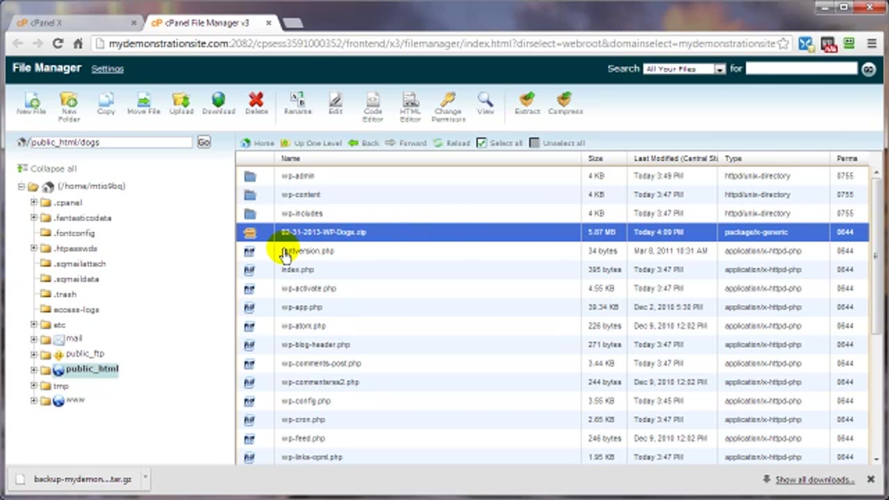The image size is (889, 500).
Task: Sort by the Type column header
Action: 774,159
